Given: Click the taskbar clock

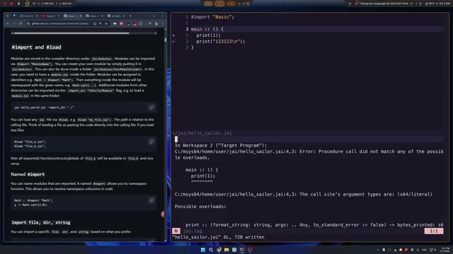Looking at the screenshot, I should pos(445,249).
